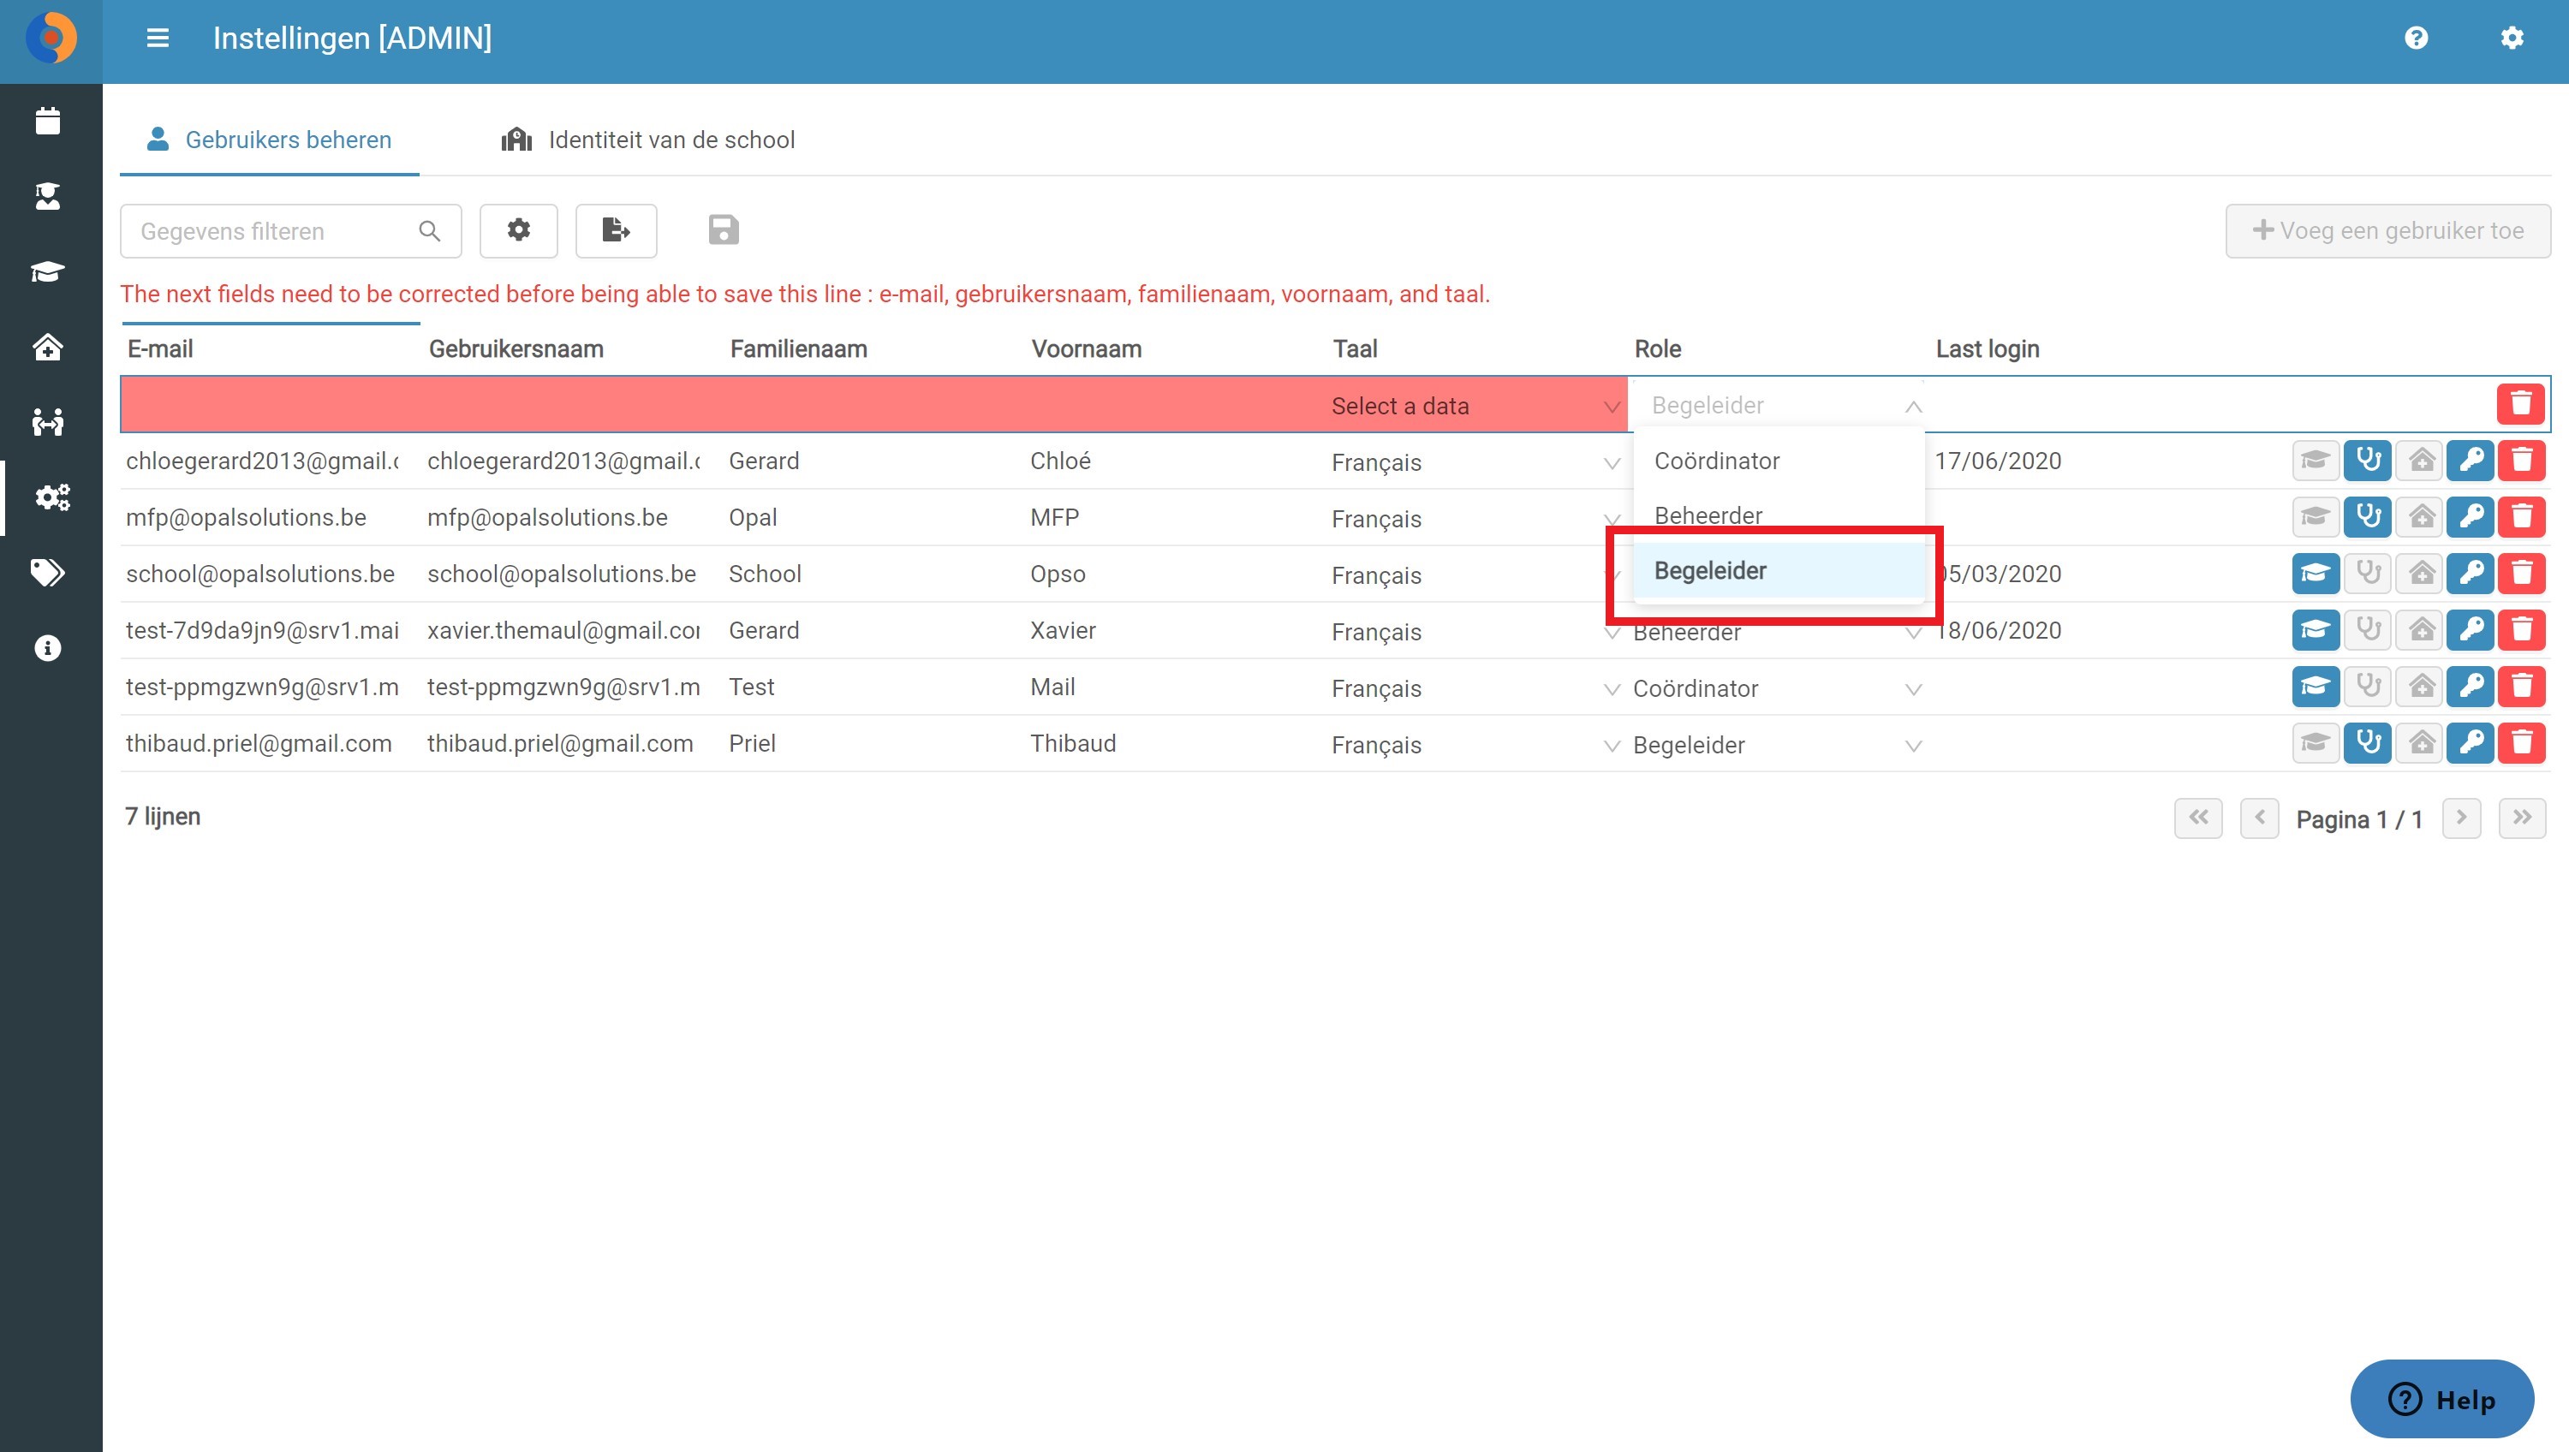The width and height of the screenshot is (2569, 1452).
Task: Open the tags icon in the sidebar
Action: pos(48,573)
